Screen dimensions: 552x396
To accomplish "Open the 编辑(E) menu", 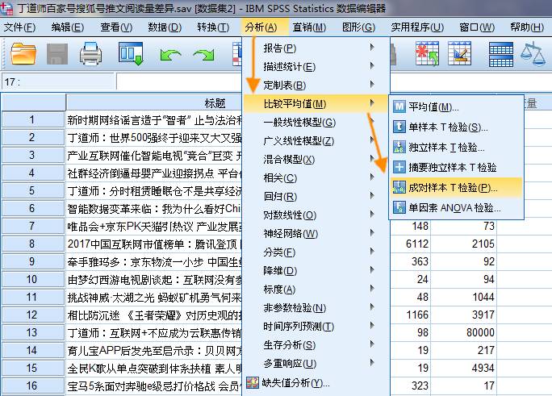I will coord(67,27).
